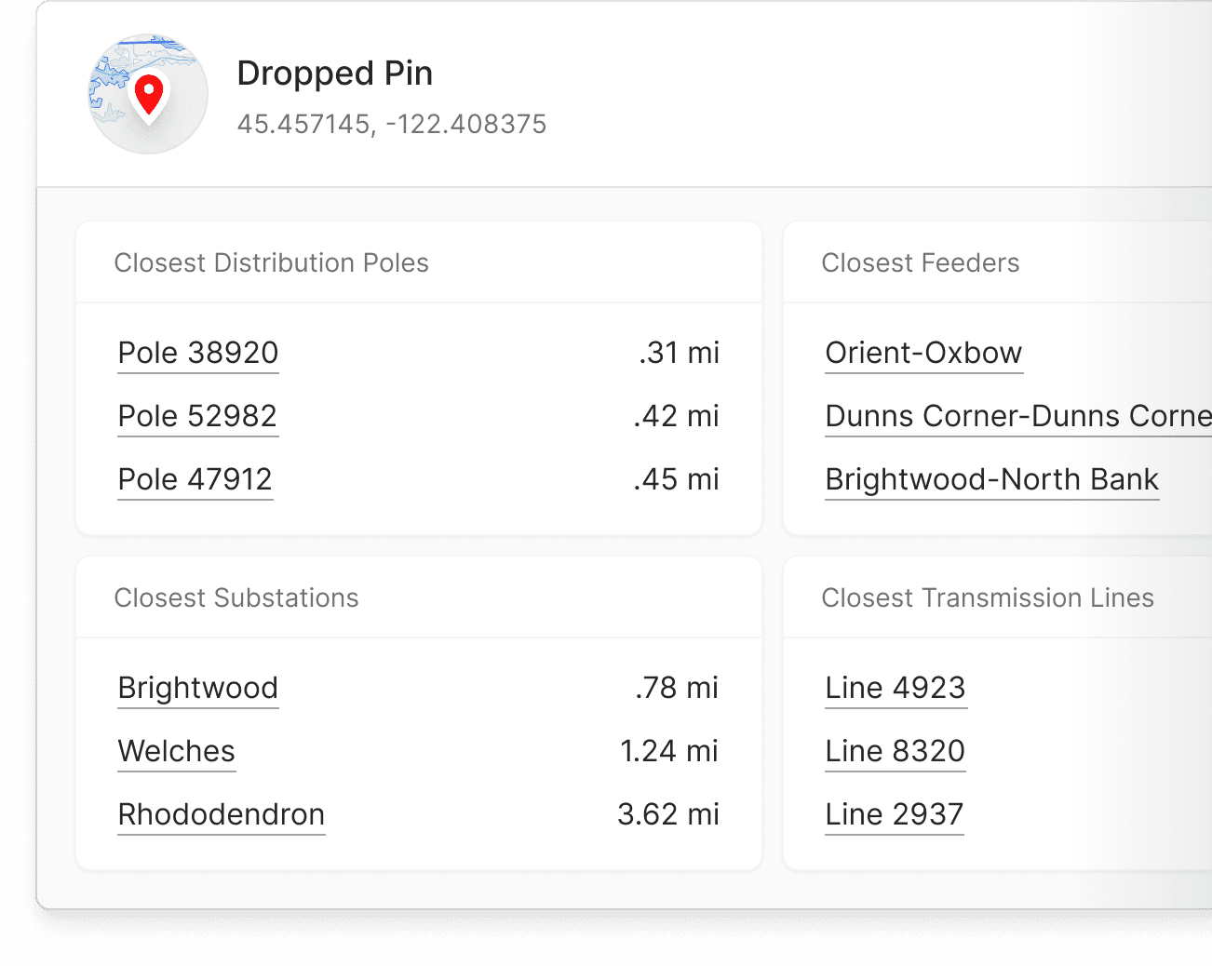Select the pin coordinates text
Viewport: 1212px width, 966px height.
[392, 123]
